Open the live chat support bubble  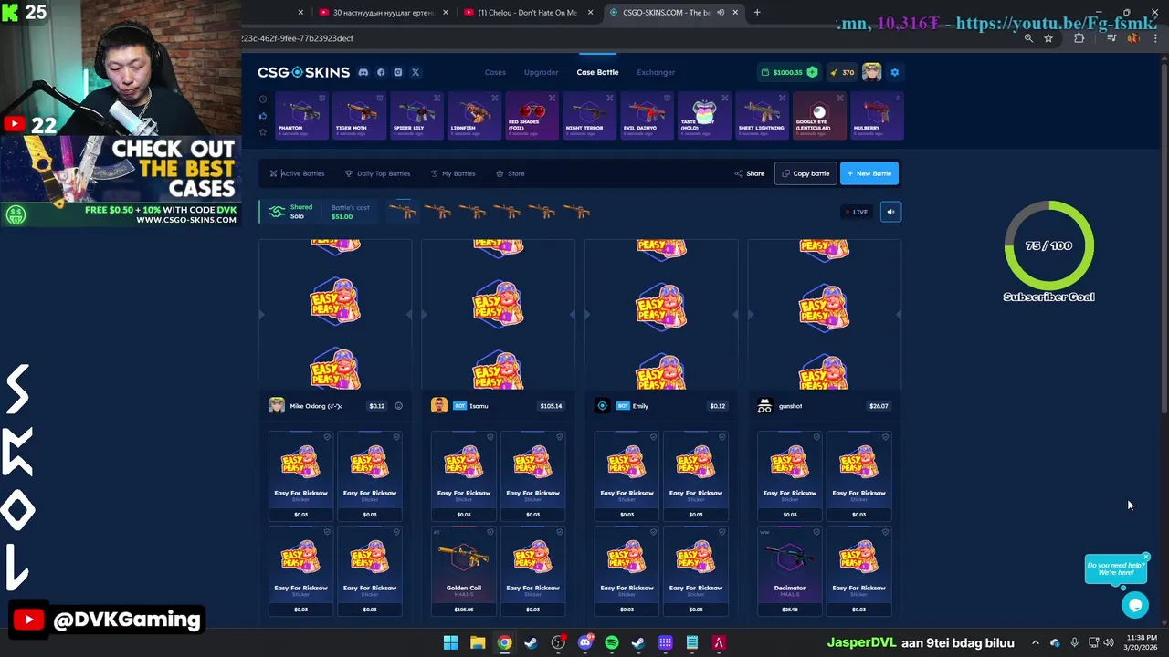pyautogui.click(x=1134, y=604)
